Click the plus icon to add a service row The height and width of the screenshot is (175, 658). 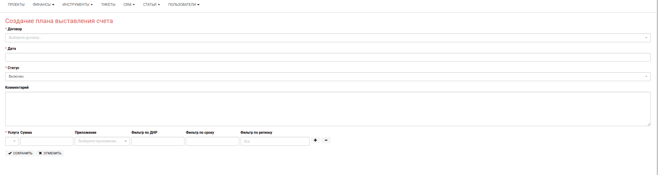click(x=315, y=140)
